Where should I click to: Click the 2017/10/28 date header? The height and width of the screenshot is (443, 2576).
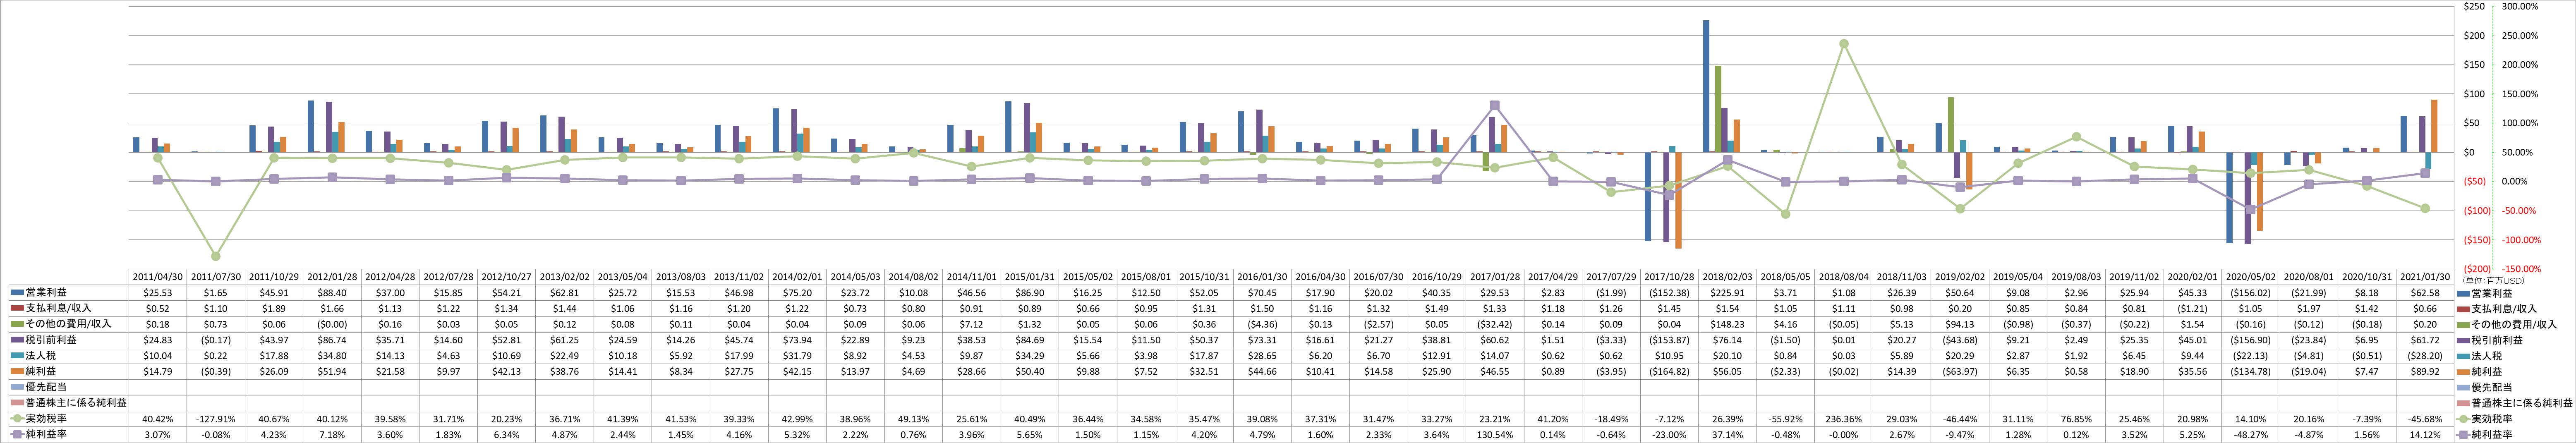pyautogui.click(x=1669, y=277)
